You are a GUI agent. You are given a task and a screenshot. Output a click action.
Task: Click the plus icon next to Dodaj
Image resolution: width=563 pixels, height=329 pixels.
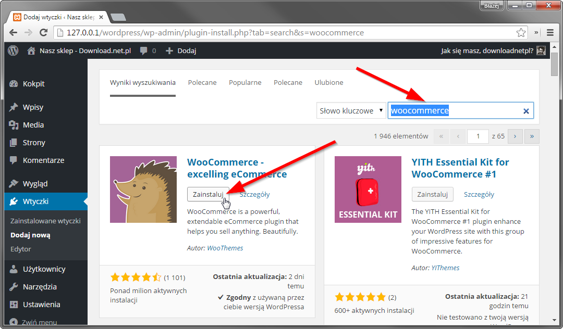(x=169, y=51)
